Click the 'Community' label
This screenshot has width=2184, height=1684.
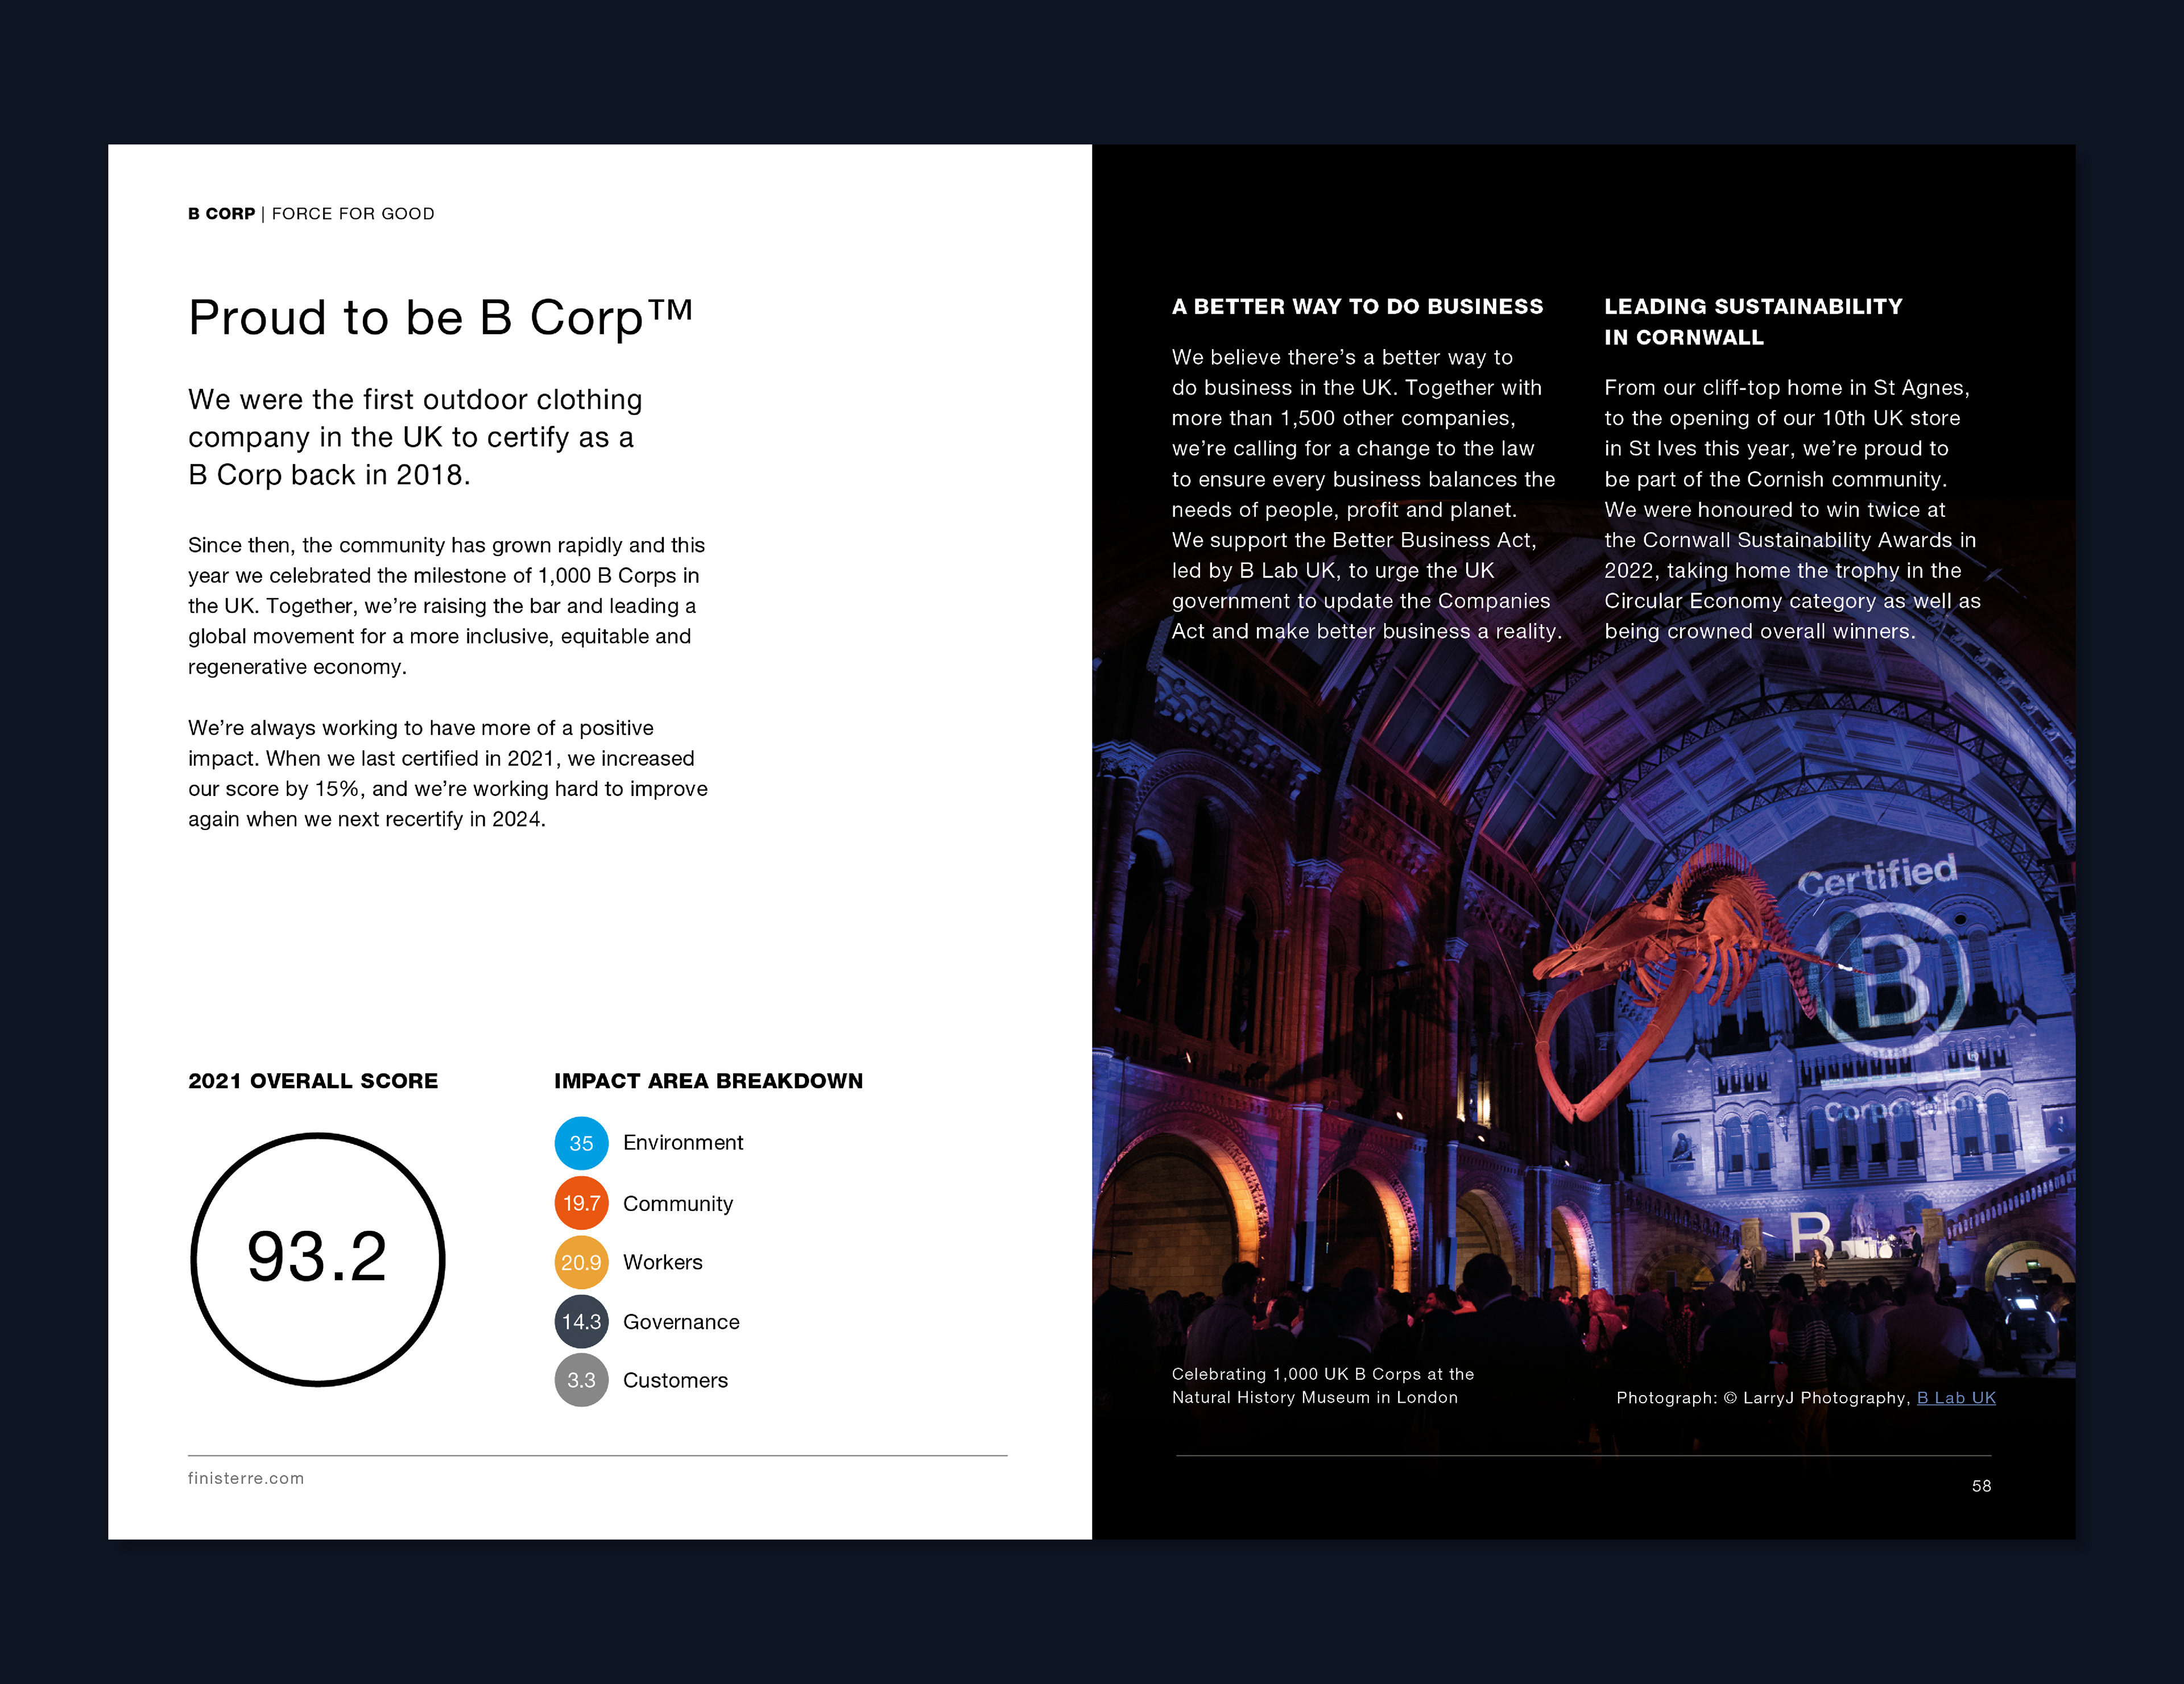pyautogui.click(x=678, y=1203)
